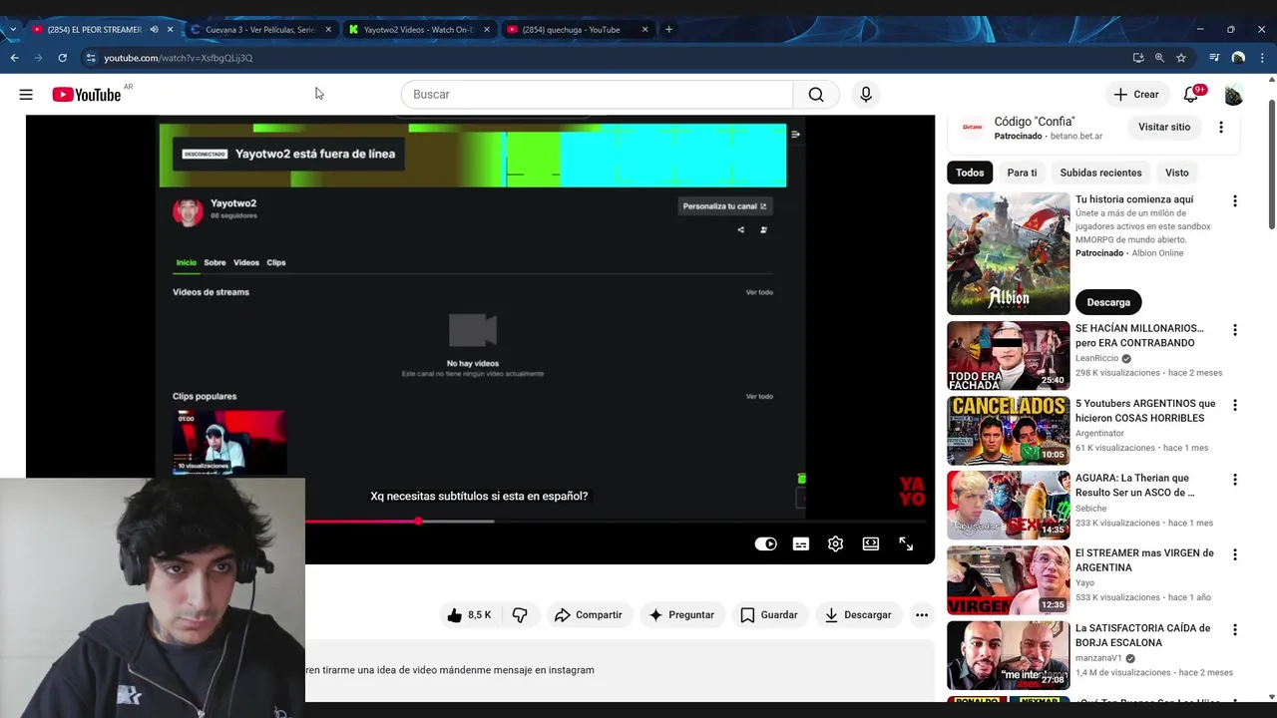Open the LeanRiccio channel link
This screenshot has height=718, width=1277.
click(x=1096, y=358)
